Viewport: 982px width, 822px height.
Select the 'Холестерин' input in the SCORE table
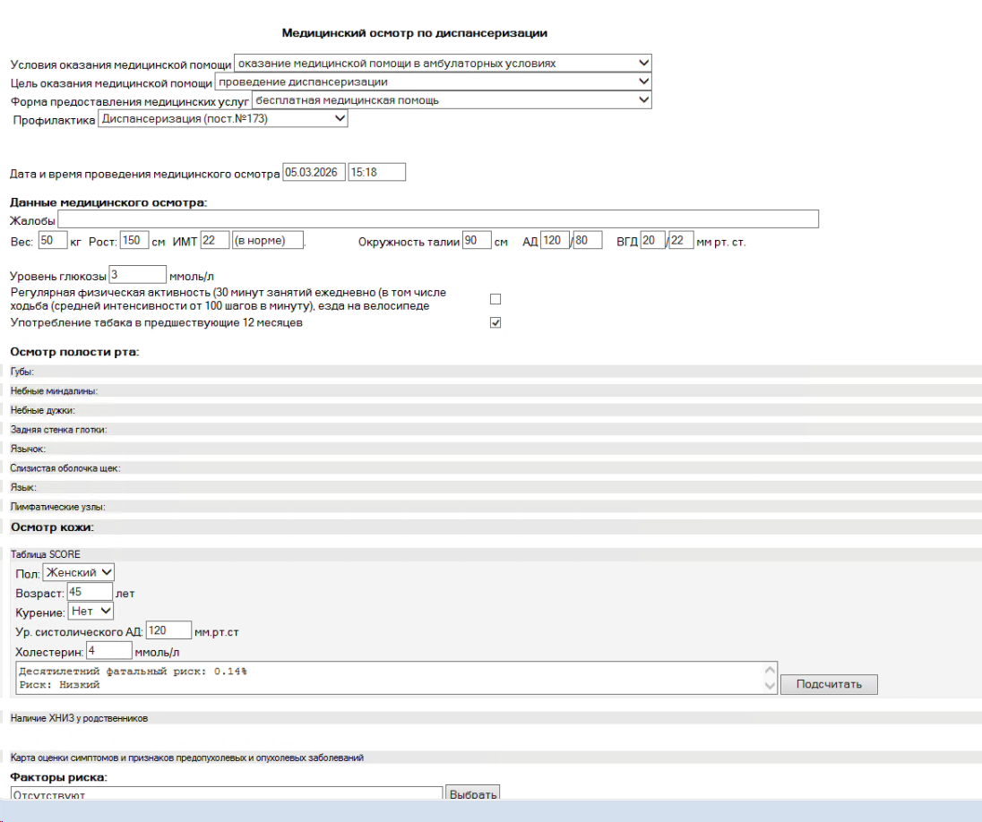[109, 650]
